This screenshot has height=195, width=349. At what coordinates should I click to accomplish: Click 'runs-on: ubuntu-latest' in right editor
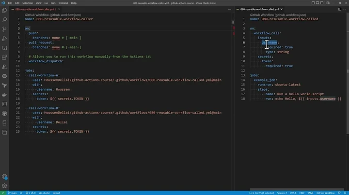(x=279, y=84)
